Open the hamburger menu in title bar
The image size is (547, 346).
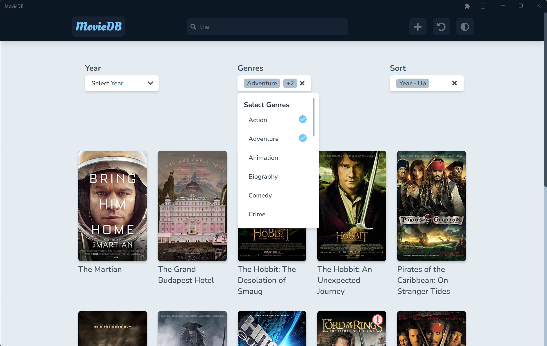483,6
